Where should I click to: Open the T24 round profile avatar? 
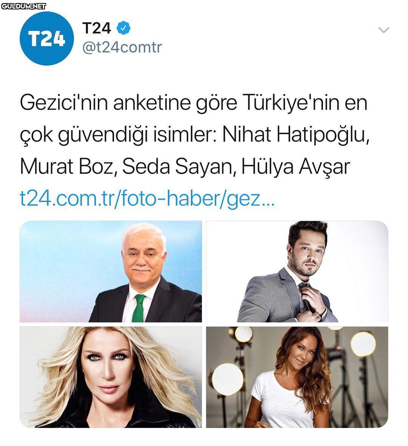[46, 38]
